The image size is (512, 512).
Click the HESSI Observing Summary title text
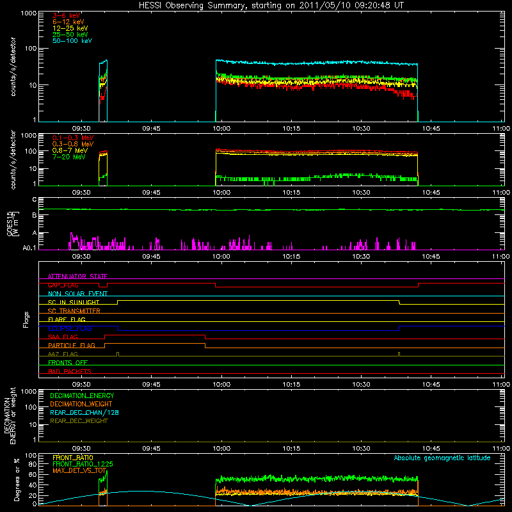pos(271,6)
